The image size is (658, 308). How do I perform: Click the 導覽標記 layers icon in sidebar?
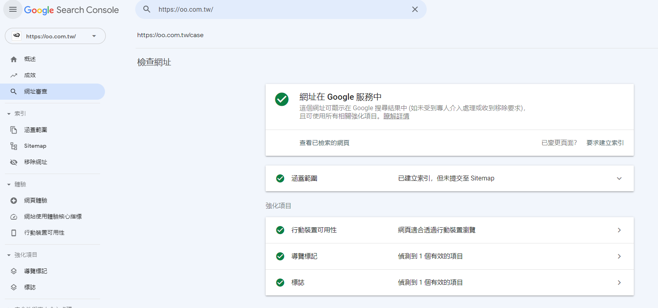click(x=14, y=271)
